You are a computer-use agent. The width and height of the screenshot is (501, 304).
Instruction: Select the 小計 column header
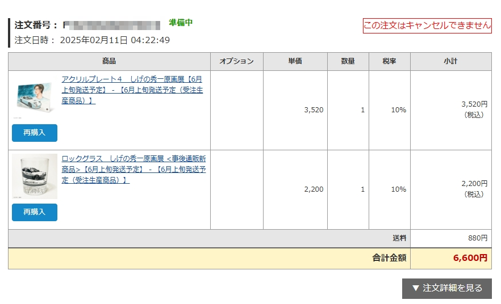coord(451,61)
